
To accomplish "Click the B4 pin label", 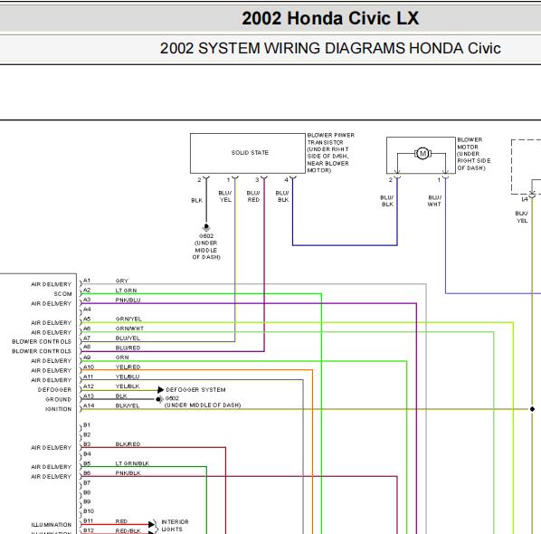I will tap(87, 454).
